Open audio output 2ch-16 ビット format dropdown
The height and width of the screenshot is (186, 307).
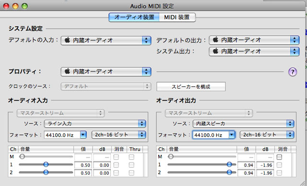[x=267, y=135]
